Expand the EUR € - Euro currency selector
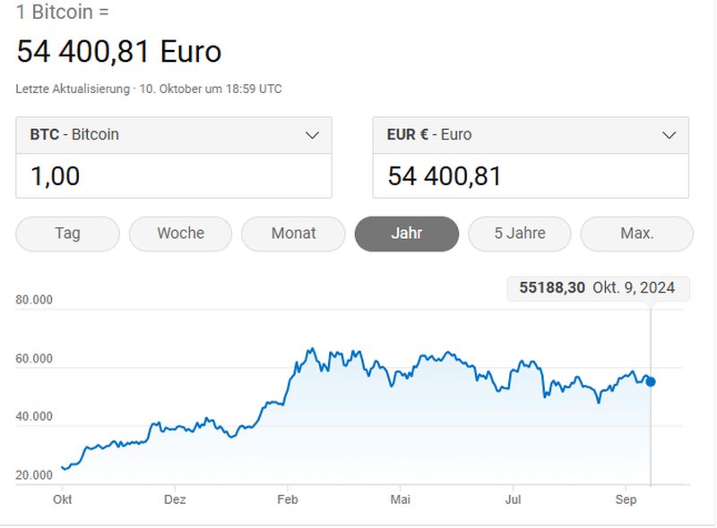Screen dimensions: 717x528 (531, 135)
